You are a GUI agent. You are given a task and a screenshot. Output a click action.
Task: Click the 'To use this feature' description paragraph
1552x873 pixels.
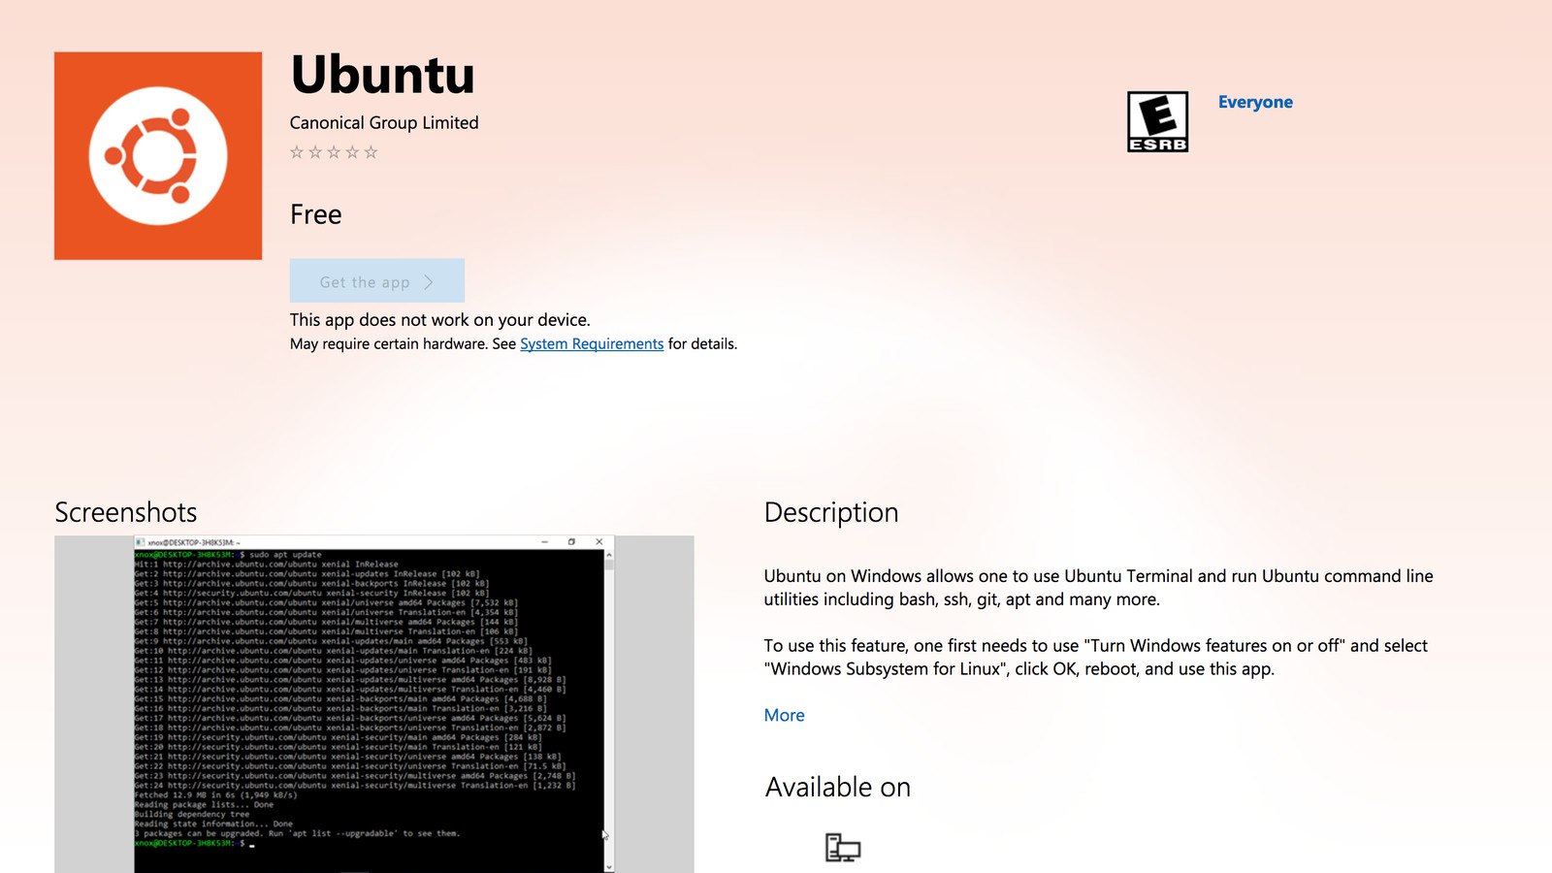[x=1096, y=658]
